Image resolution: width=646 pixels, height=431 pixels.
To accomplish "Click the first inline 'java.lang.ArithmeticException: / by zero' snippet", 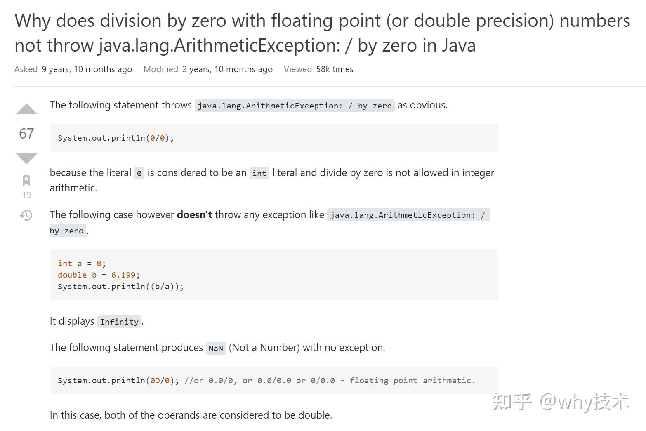I will tap(295, 106).
